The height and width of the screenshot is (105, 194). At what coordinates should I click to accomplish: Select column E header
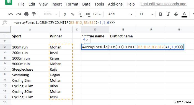(123, 30)
